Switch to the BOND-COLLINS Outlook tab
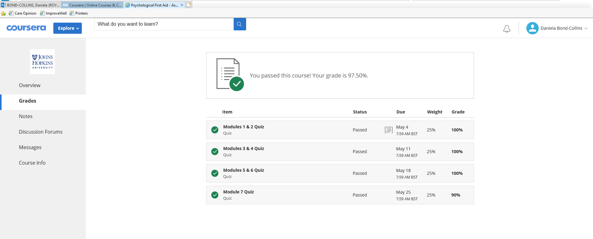 pyautogui.click(x=30, y=5)
